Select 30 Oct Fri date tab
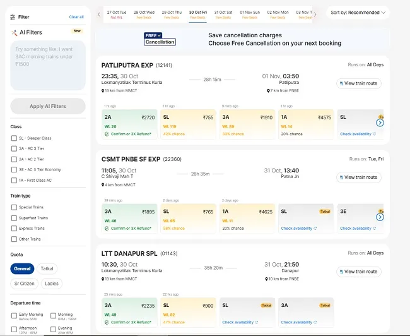Image resolution: width=410 pixels, height=336 pixels. tap(198, 15)
